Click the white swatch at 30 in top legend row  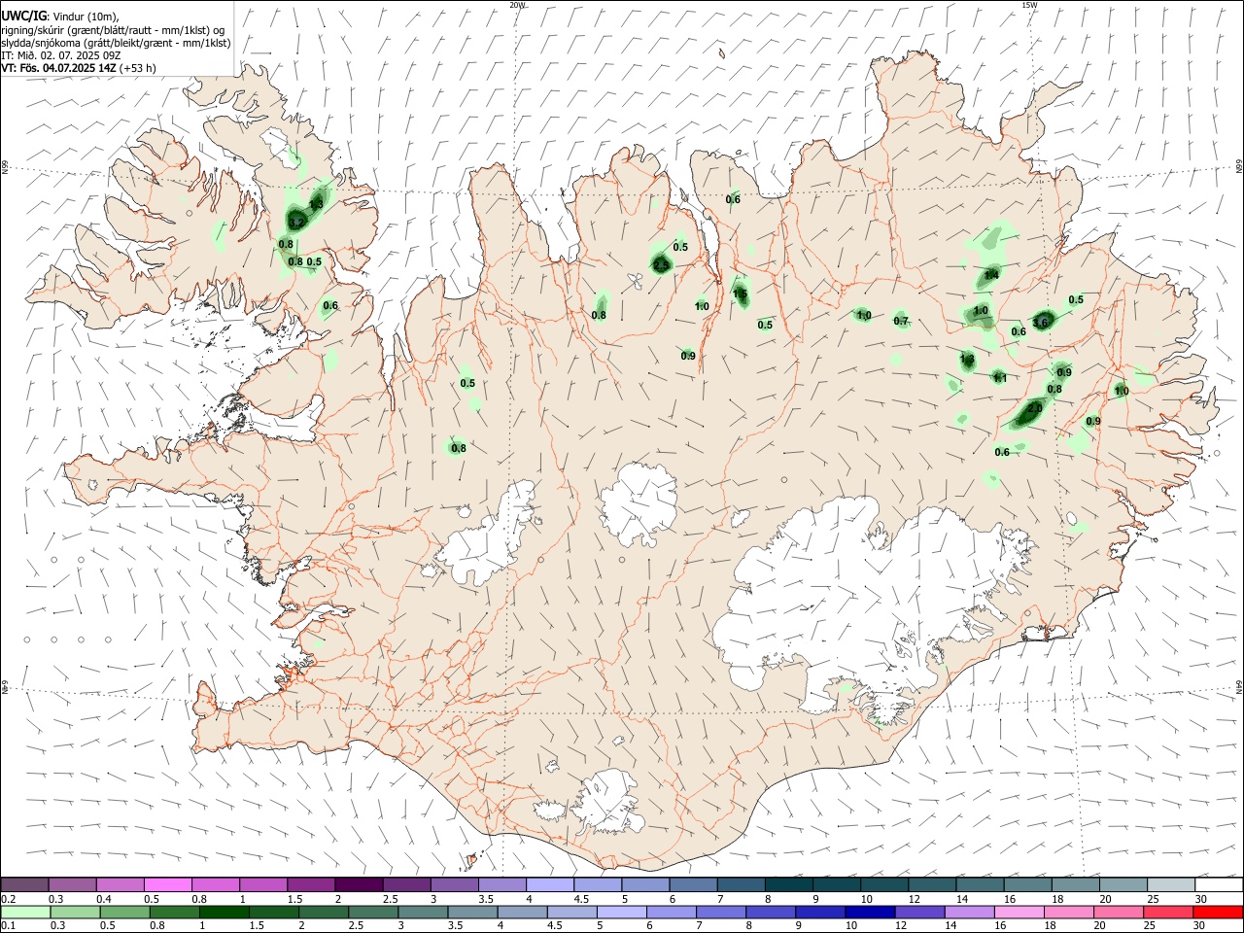1219,884
